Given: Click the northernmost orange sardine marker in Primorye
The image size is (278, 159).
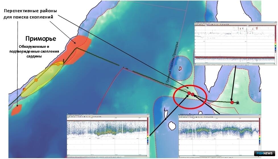Looking at the screenshot, I should pyautogui.click(x=58, y=64).
